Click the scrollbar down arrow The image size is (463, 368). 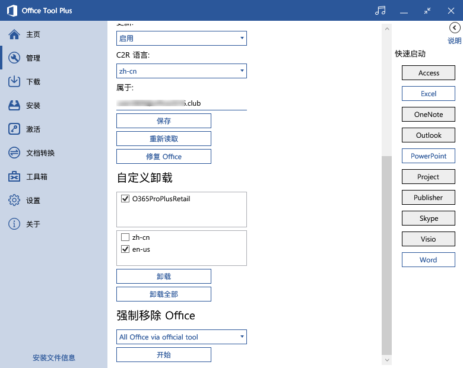pos(387,360)
